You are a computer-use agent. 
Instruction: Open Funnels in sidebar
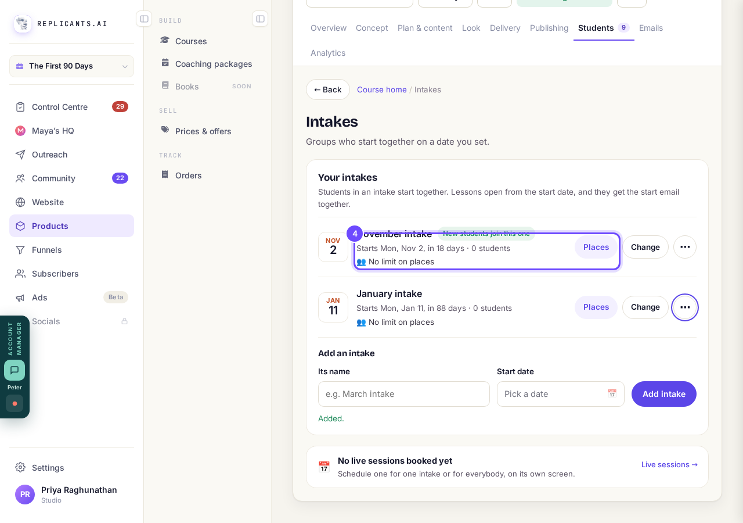point(71,250)
